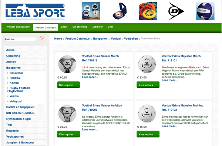Open the Trial category

click(9, 125)
